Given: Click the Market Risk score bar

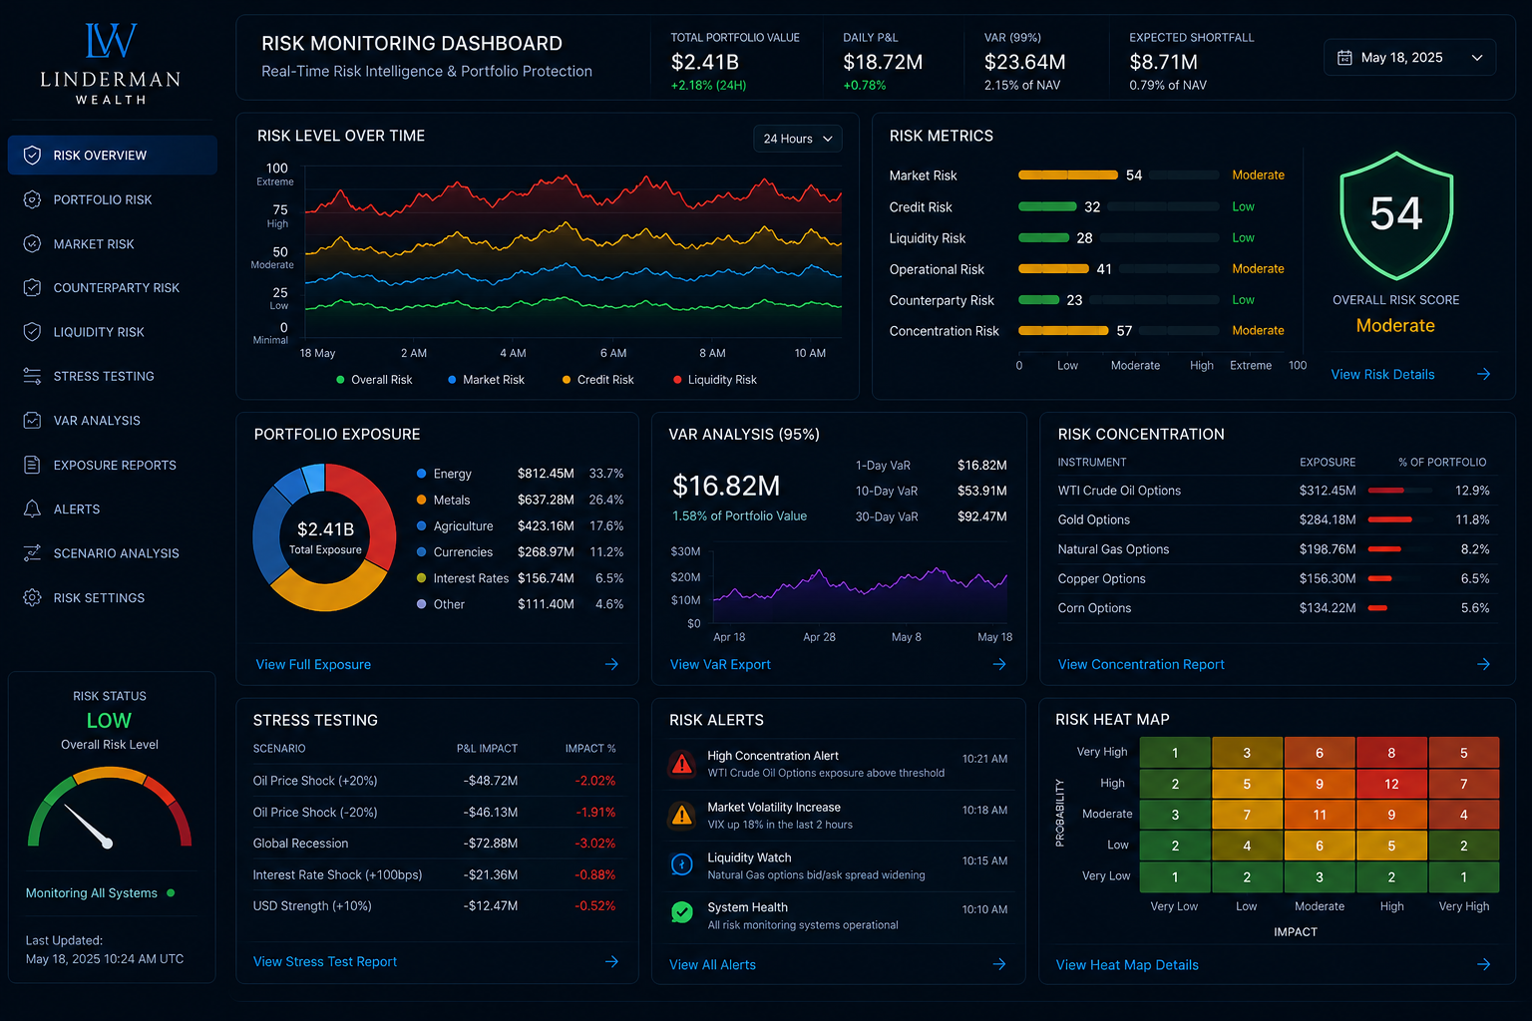Looking at the screenshot, I should pyautogui.click(x=1118, y=175).
